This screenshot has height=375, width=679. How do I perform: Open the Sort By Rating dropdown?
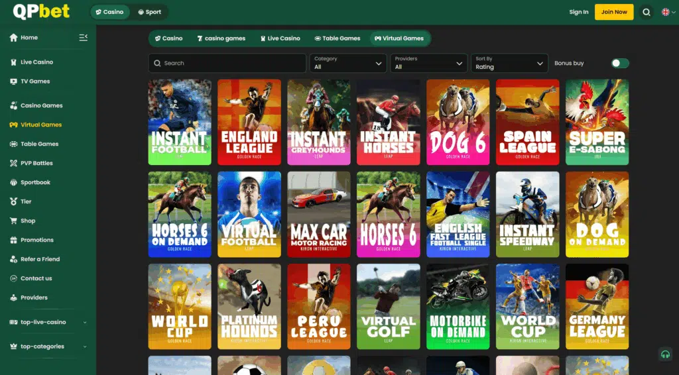[509, 63]
